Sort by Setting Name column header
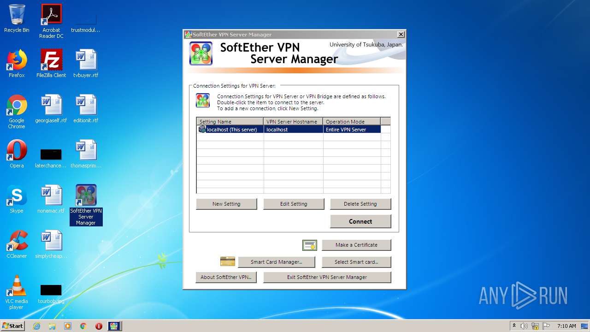Viewport: 590px width, 332px height. click(230, 122)
